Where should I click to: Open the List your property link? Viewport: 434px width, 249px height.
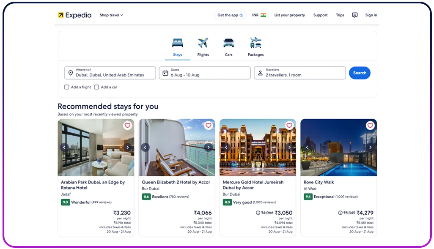point(289,15)
